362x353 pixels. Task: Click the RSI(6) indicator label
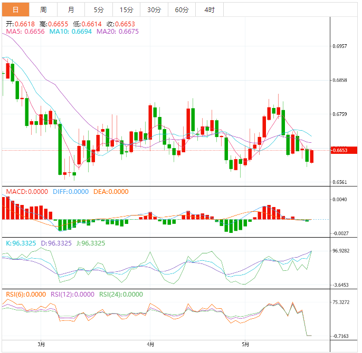pos(26,295)
